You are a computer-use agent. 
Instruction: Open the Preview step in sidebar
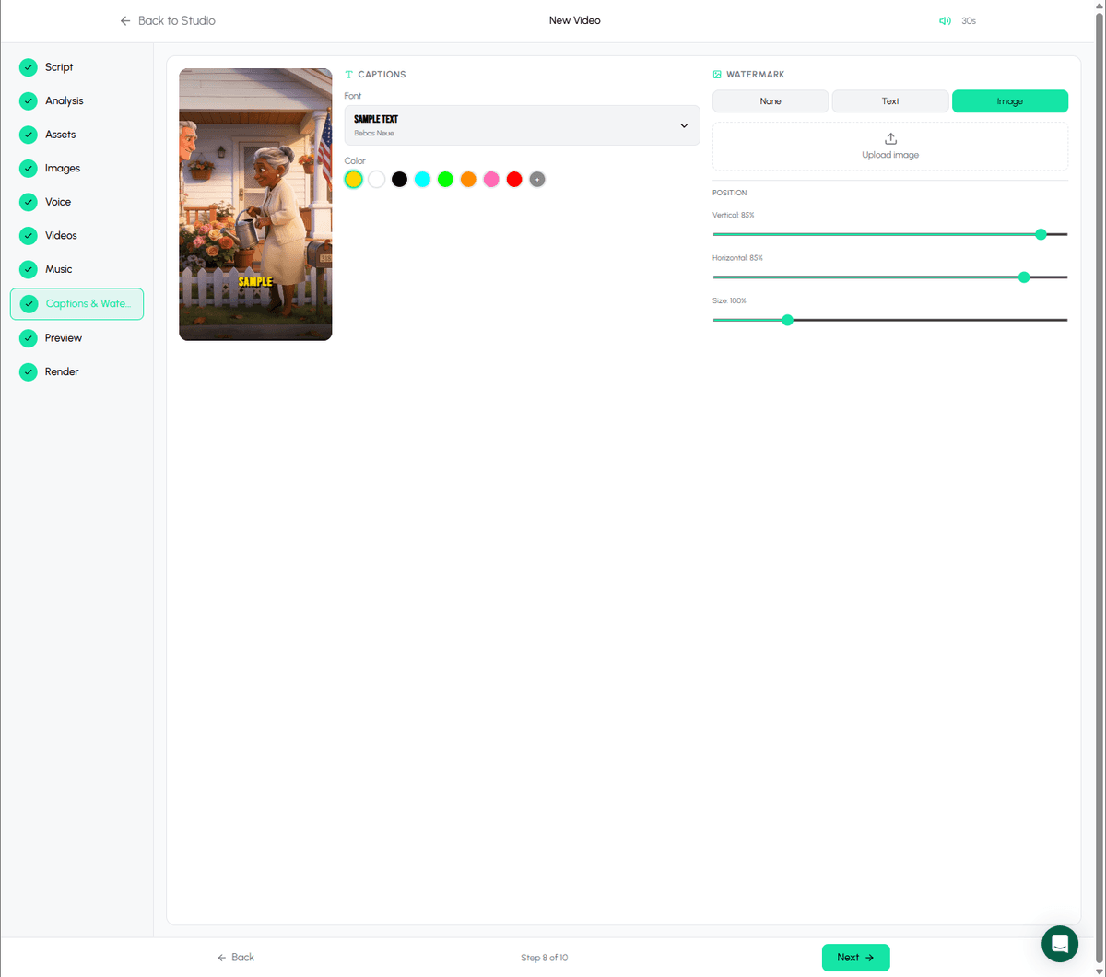pos(64,338)
